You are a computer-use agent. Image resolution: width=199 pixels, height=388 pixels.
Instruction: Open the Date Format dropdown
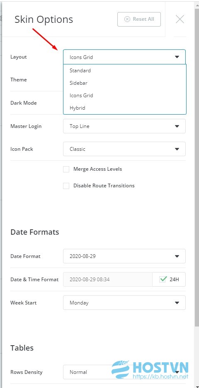pyautogui.click(x=124, y=256)
